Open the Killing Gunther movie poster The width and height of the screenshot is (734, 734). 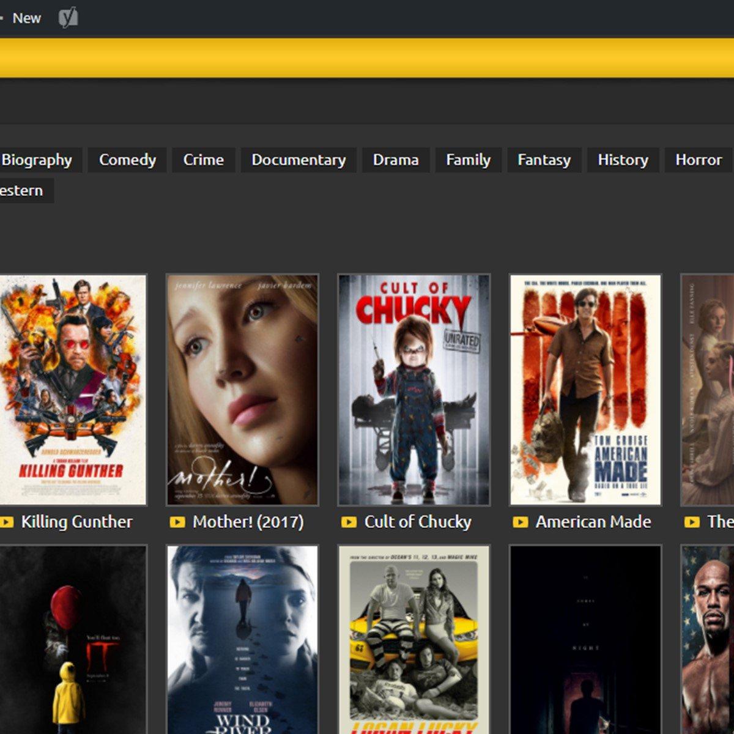[x=72, y=390]
